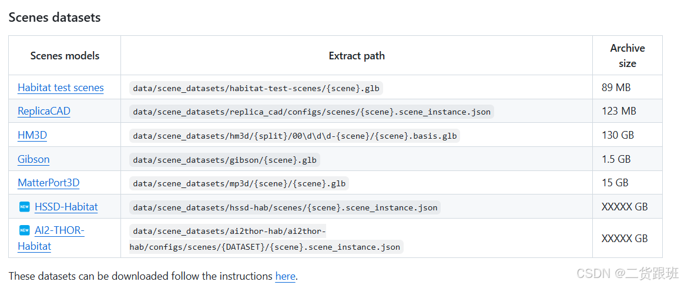This screenshot has width=681, height=285.
Task: Follow the HM3D link
Action: pyautogui.click(x=32, y=135)
